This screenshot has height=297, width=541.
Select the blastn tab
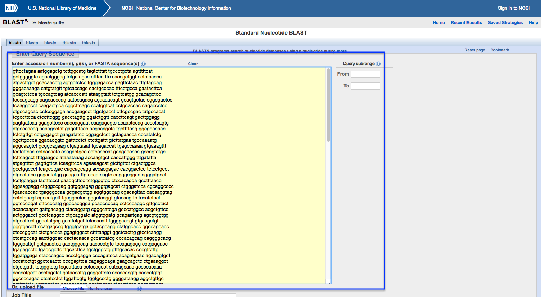[15, 43]
